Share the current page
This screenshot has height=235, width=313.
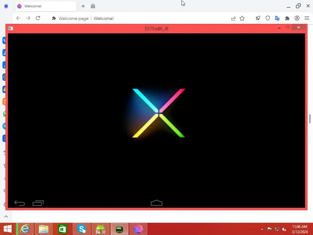coord(233,18)
